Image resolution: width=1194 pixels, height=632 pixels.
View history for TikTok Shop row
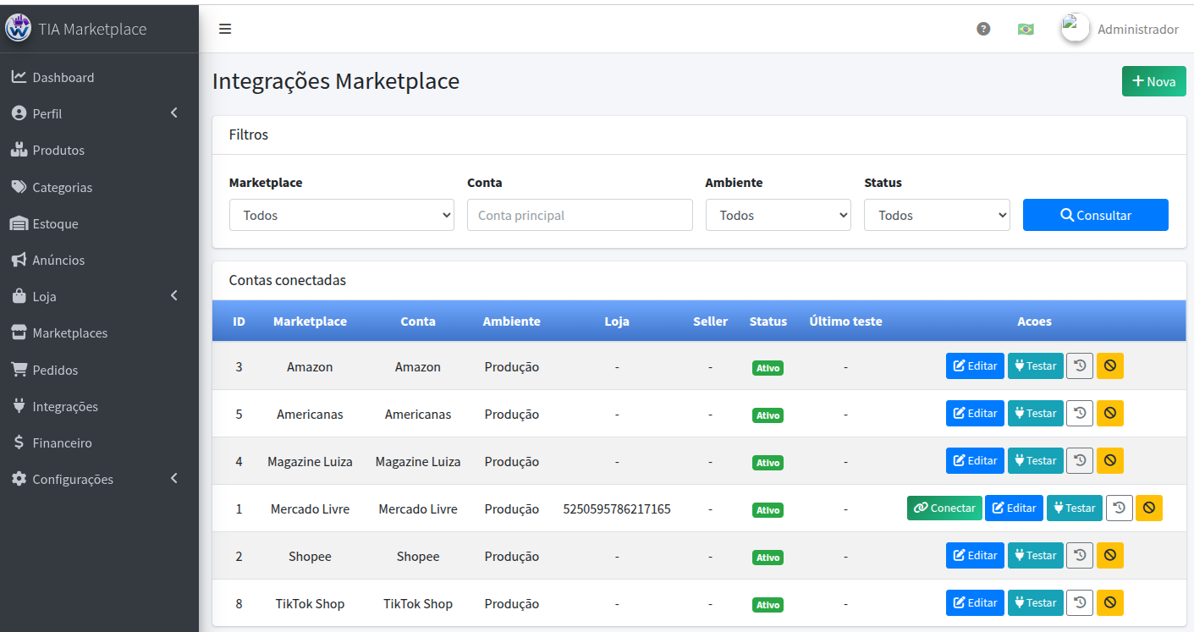pyautogui.click(x=1080, y=603)
